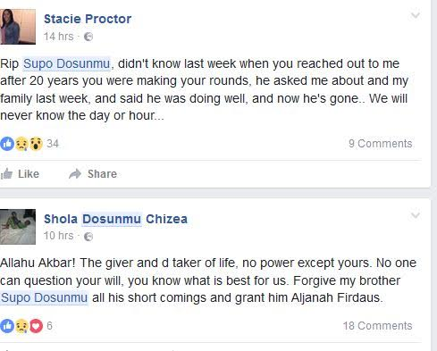This screenshot has height=351, width=437.
Task: Click the wow face reaction on Stacie's post
Action: click(36, 144)
